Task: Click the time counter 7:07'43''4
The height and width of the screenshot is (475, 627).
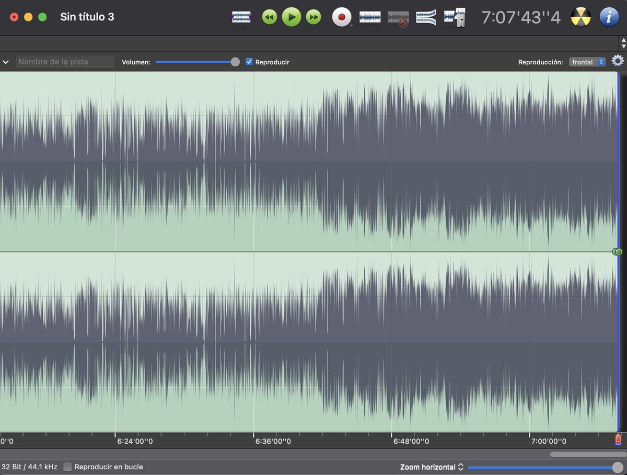Action: [x=521, y=17]
